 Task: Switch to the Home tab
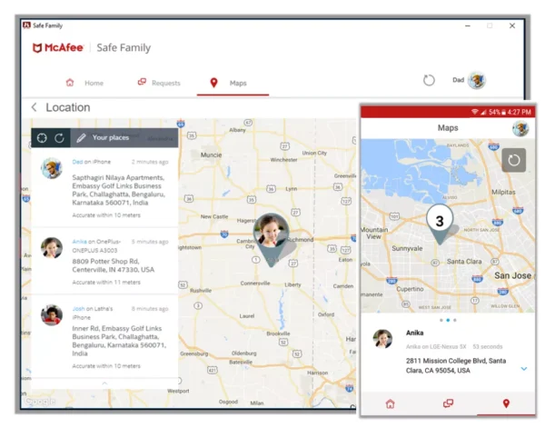tap(85, 83)
